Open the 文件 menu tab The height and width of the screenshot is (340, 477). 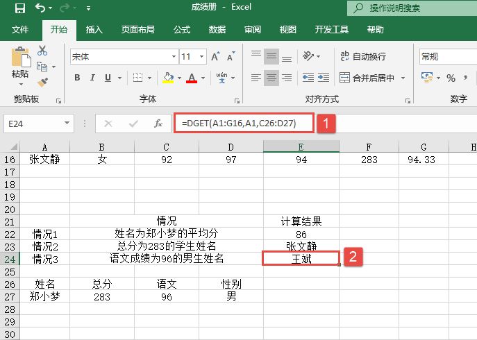point(20,30)
